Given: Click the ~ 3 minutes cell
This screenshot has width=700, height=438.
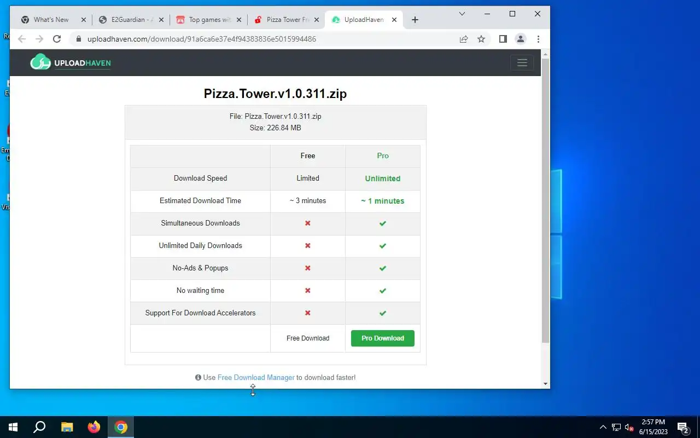Looking at the screenshot, I should point(308,201).
